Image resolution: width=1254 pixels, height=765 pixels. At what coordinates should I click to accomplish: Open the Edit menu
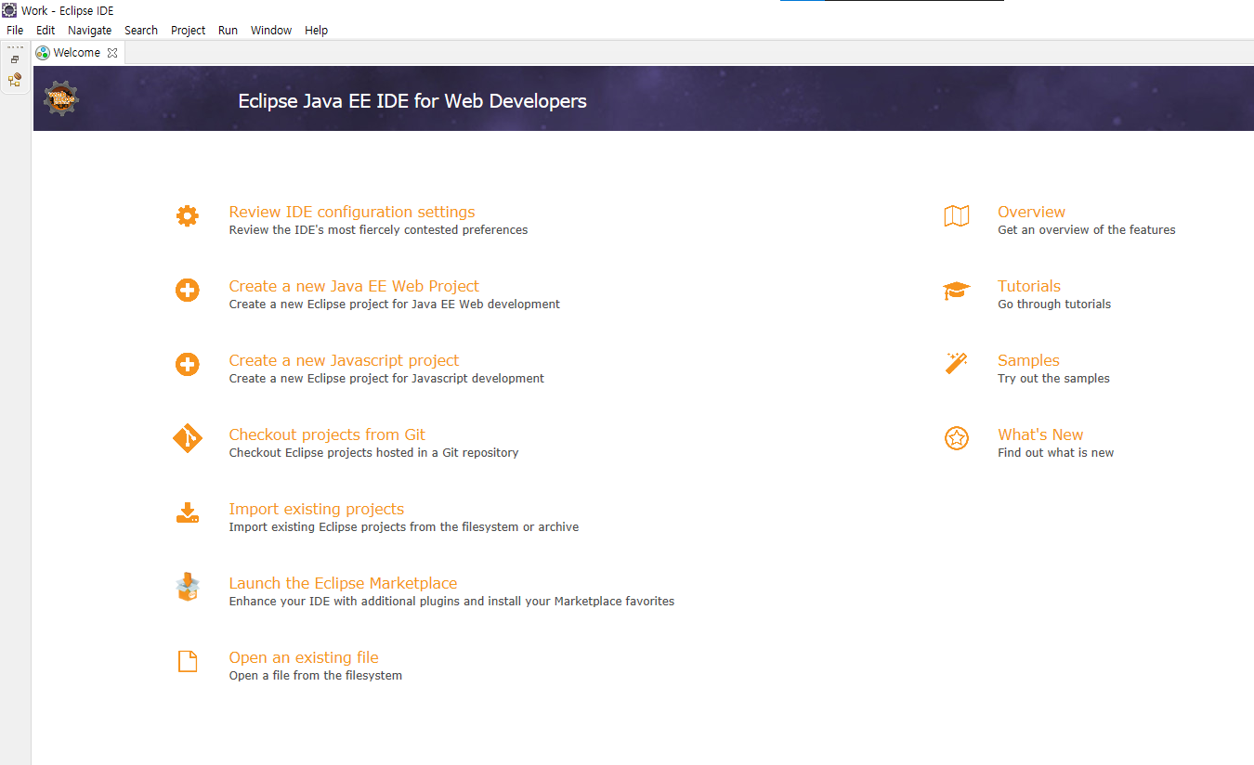(x=46, y=31)
